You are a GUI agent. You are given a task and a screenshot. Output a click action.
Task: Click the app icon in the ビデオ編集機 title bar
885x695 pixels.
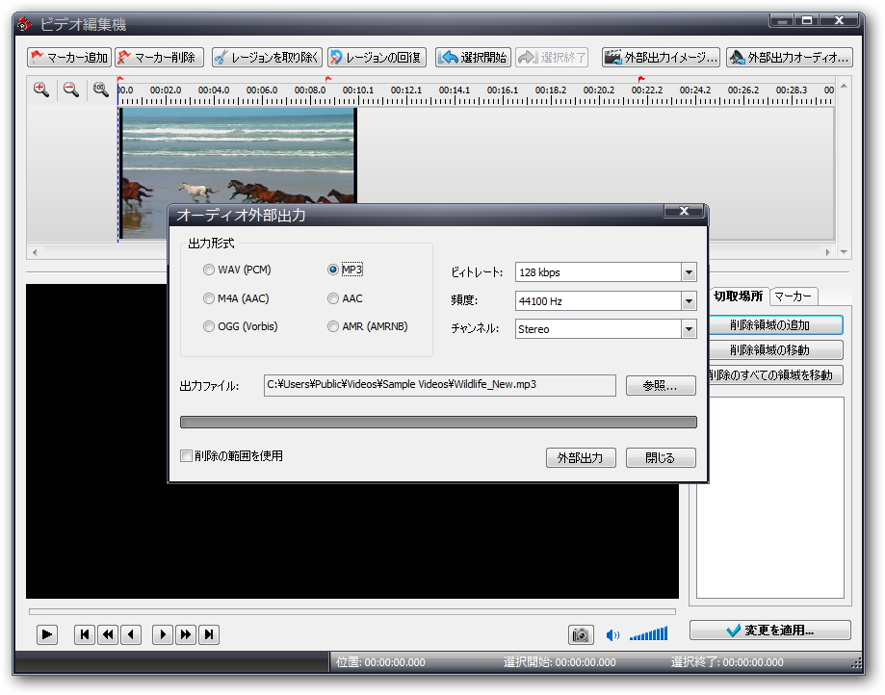click(x=24, y=24)
